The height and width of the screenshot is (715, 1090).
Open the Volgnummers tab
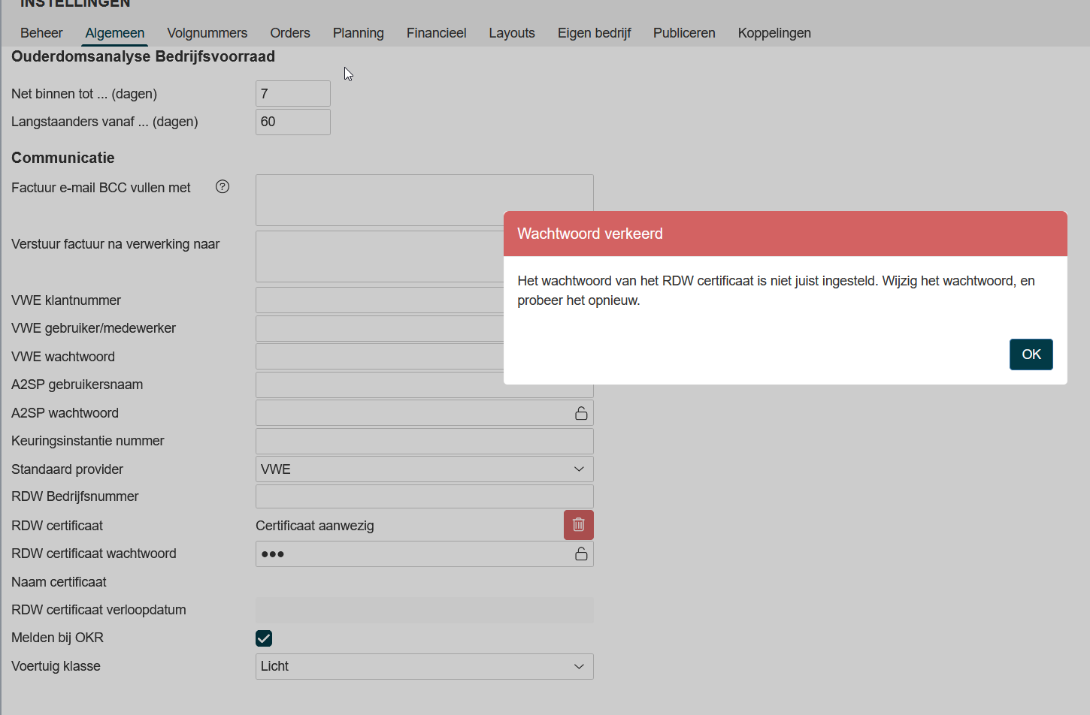tap(207, 33)
